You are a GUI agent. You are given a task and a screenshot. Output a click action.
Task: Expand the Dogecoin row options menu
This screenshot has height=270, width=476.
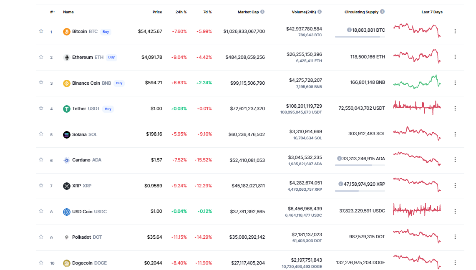(x=455, y=262)
